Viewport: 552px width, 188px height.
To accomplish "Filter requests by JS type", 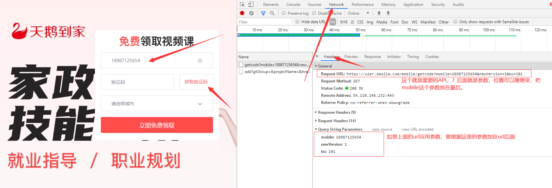I will (x=352, y=22).
